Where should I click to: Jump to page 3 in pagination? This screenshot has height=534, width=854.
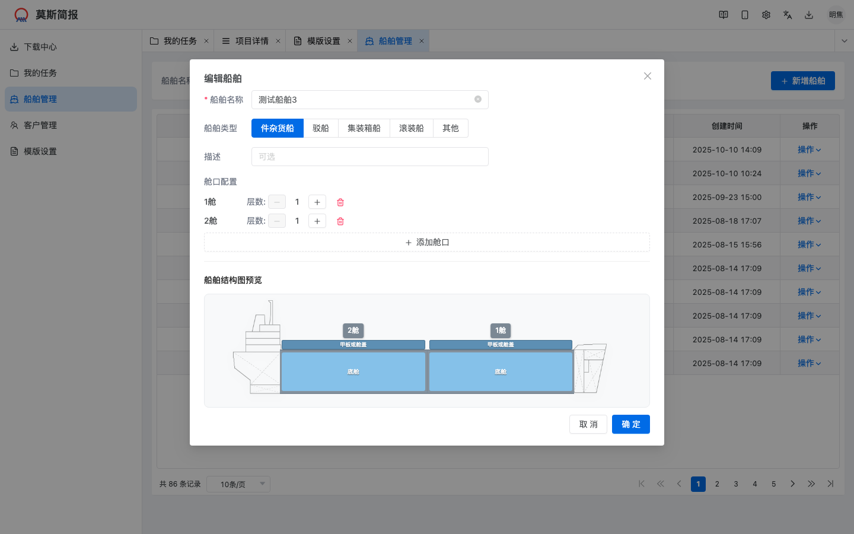(x=735, y=484)
